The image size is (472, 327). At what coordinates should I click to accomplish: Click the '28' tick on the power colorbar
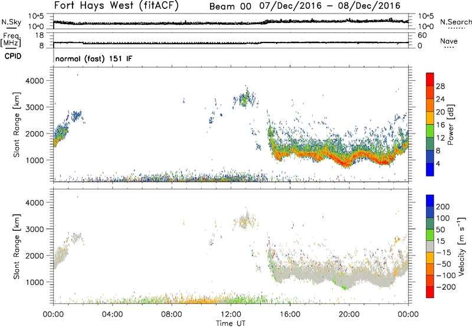pyautogui.click(x=440, y=86)
